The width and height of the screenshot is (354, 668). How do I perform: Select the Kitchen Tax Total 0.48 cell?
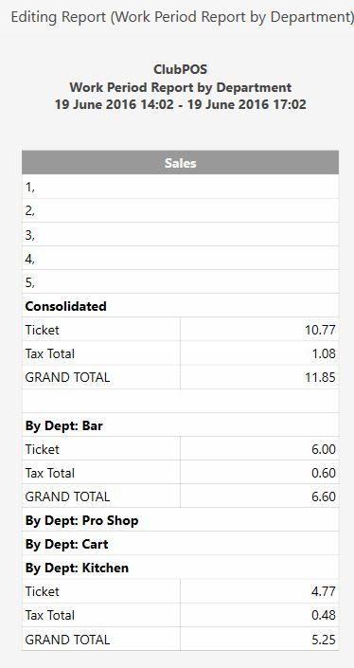259,615
